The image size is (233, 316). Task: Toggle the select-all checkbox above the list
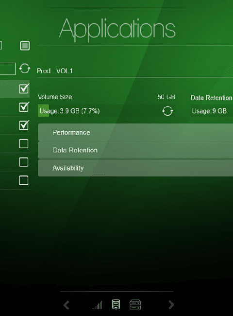[25, 46]
